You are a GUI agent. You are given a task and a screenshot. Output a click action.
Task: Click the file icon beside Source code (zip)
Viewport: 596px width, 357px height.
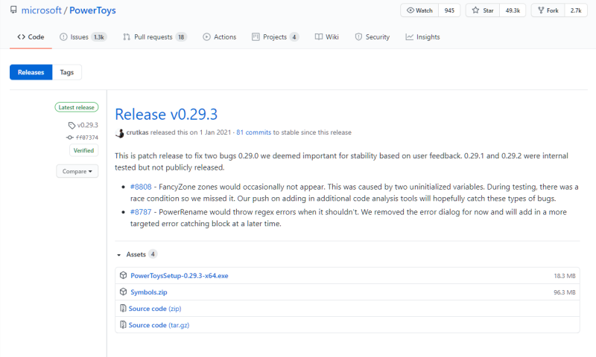pos(123,308)
